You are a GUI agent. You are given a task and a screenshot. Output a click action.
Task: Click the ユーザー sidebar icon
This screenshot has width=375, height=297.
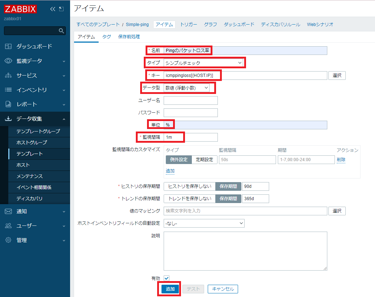[x=8, y=226]
